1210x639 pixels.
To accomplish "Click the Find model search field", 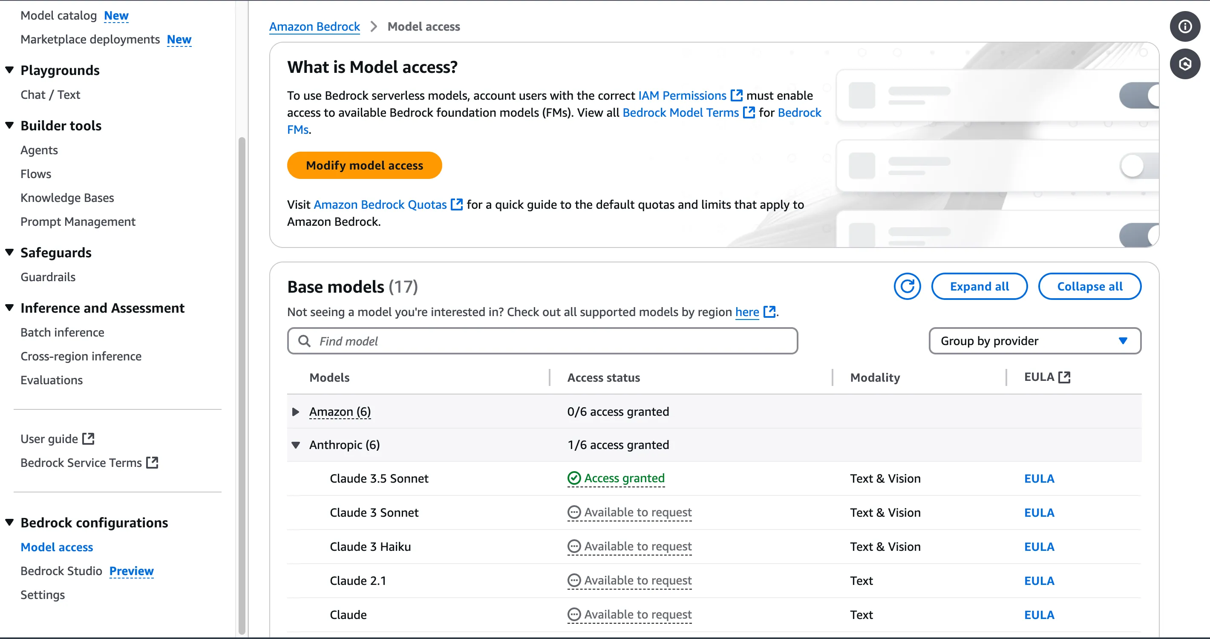I will point(542,341).
